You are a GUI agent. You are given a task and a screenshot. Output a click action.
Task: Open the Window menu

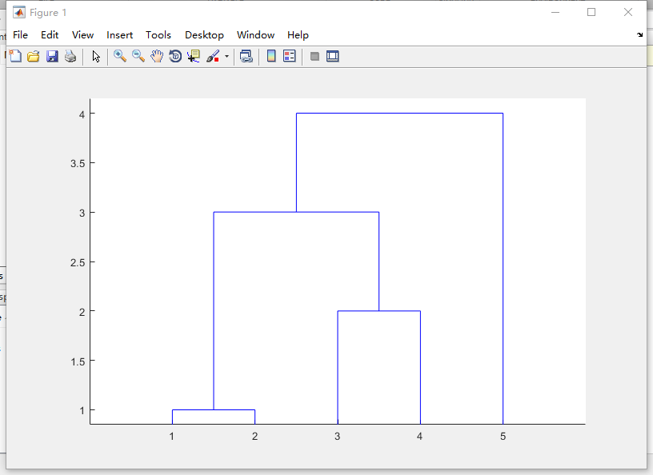(256, 35)
